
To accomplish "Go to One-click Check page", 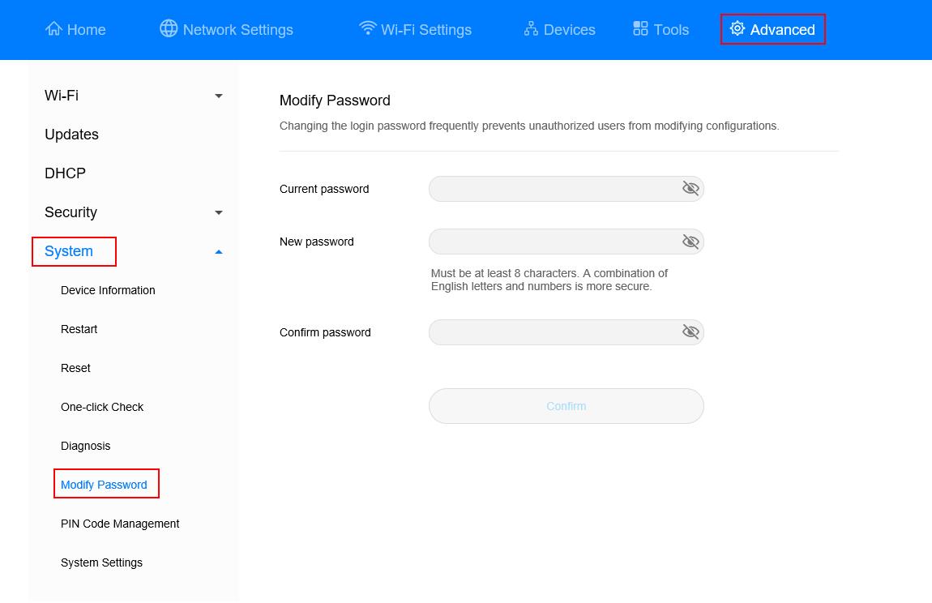I will [102, 407].
